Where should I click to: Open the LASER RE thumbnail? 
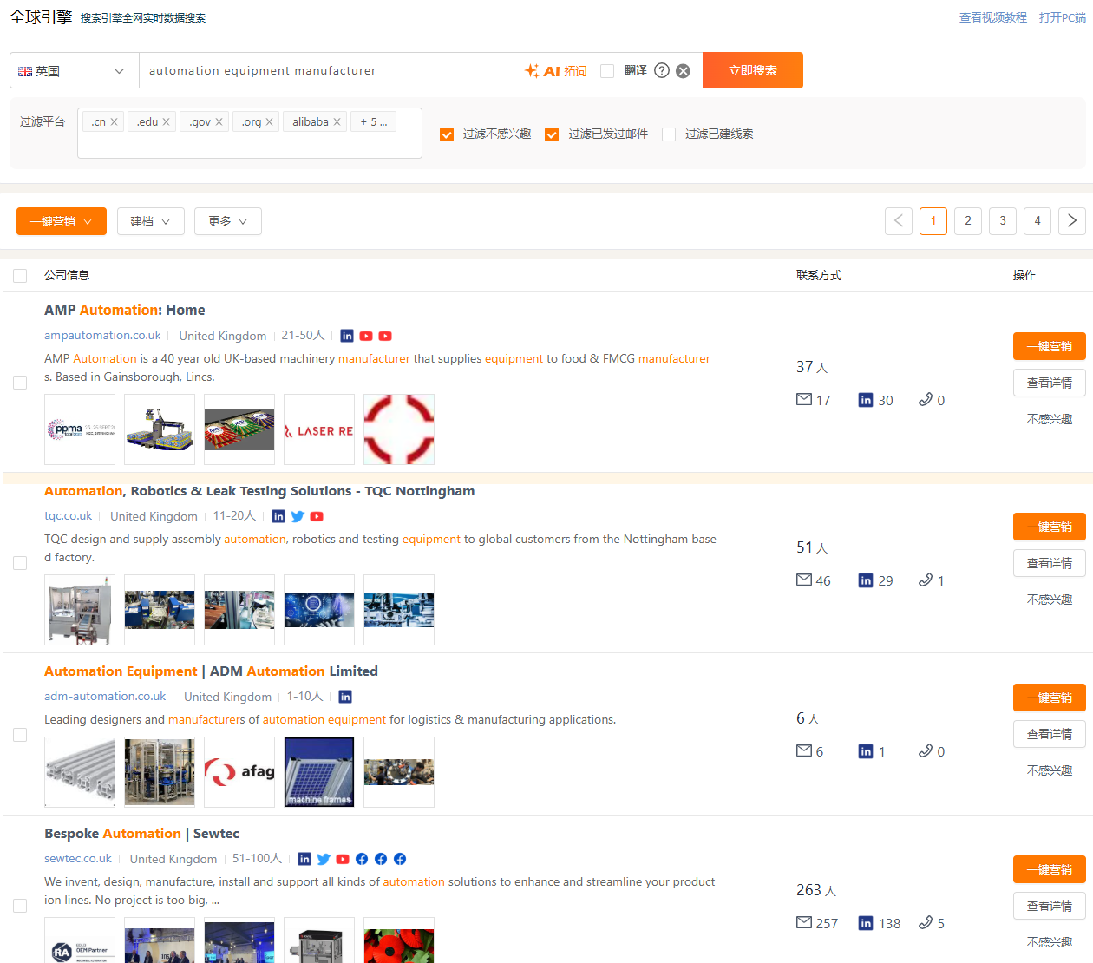point(319,429)
